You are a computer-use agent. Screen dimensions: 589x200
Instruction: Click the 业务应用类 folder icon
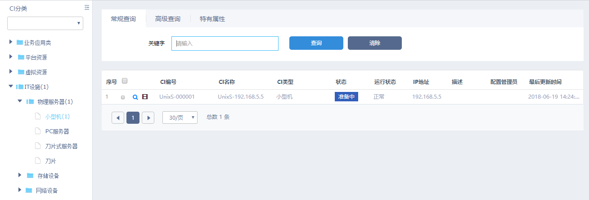click(20, 43)
